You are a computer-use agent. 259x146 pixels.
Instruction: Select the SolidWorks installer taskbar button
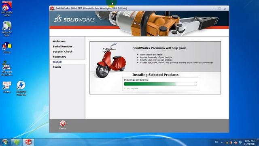[x=29, y=142]
